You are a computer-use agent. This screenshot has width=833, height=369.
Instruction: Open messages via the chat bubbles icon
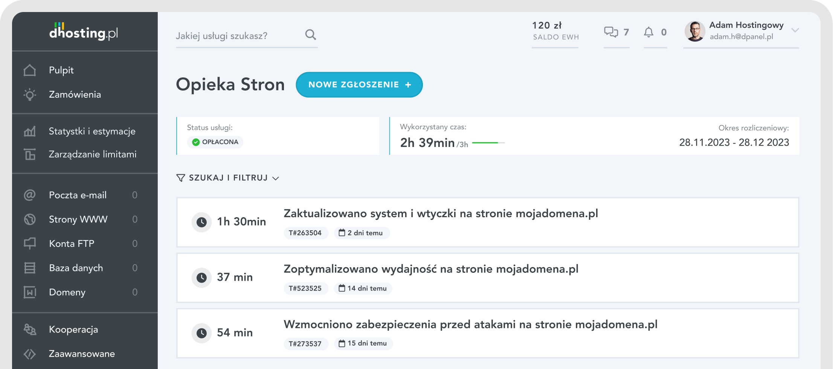tap(611, 32)
